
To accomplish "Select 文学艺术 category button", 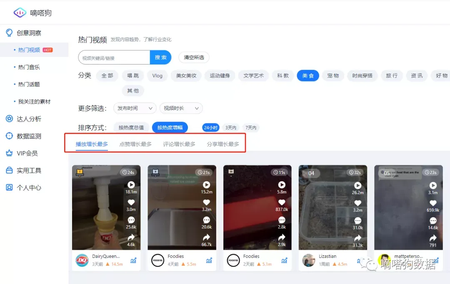I will pyautogui.click(x=253, y=76).
